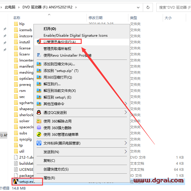
Task: Click the 360解除占用 folder icon
Action: tap(39, 121)
